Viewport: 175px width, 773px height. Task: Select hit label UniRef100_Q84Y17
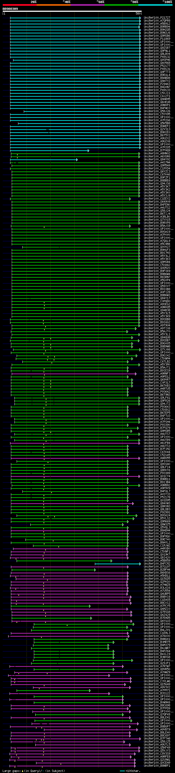157,298
